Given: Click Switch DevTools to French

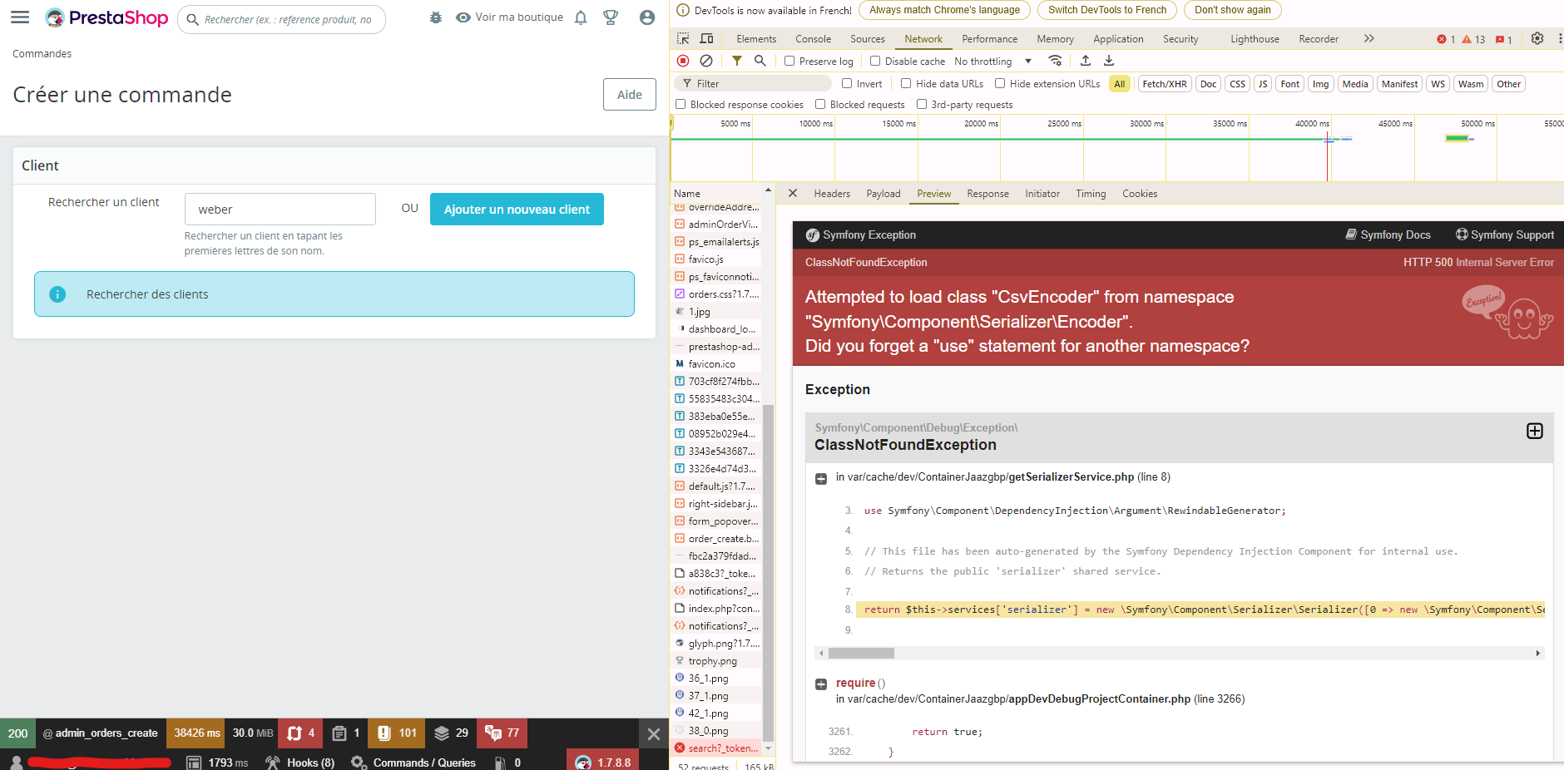Looking at the screenshot, I should point(1107,10).
